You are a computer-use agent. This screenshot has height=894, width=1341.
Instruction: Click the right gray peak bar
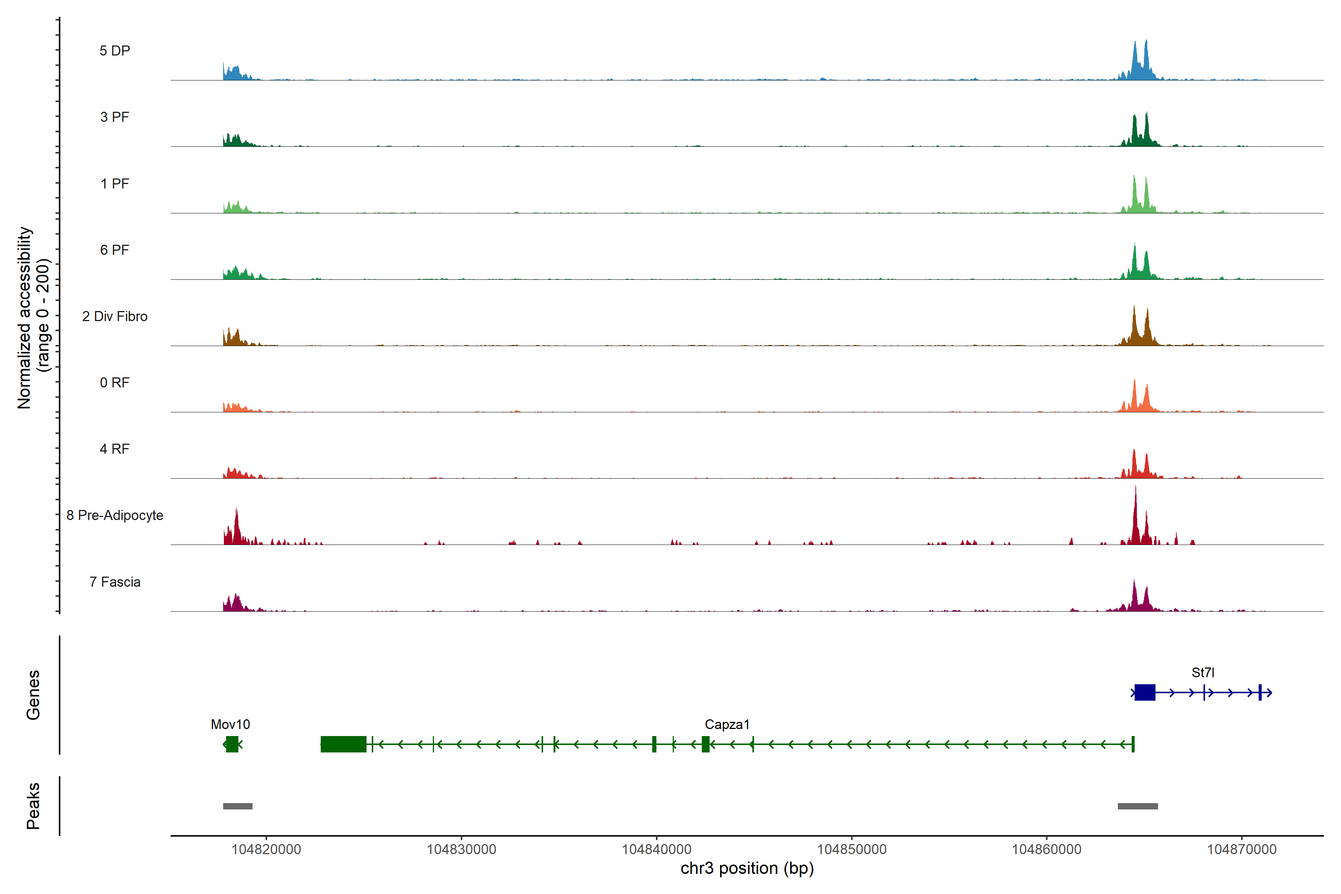(1138, 806)
